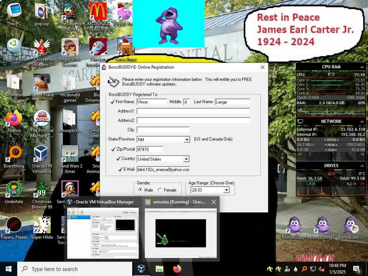Launch BonziBuddy4 desktop shortcut
The image size is (368, 276).
[294, 227]
